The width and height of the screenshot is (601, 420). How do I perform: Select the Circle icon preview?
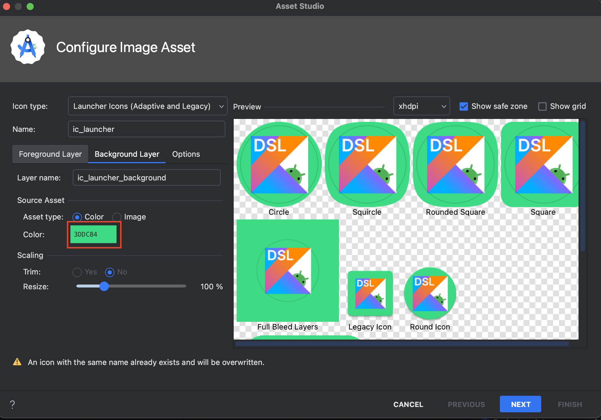click(x=279, y=164)
